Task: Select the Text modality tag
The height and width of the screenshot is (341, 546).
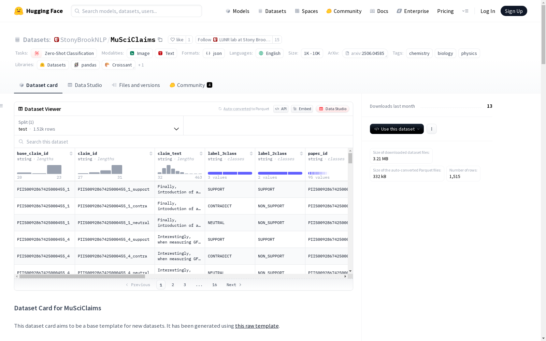Action: 166,53
